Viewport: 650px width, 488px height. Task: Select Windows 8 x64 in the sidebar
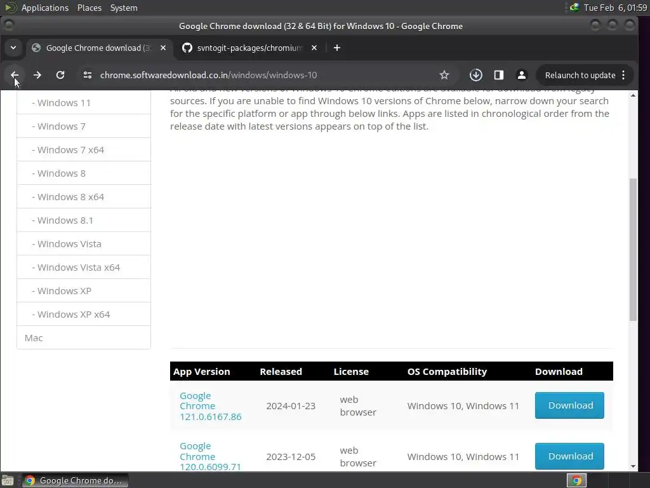pyautogui.click(x=84, y=197)
